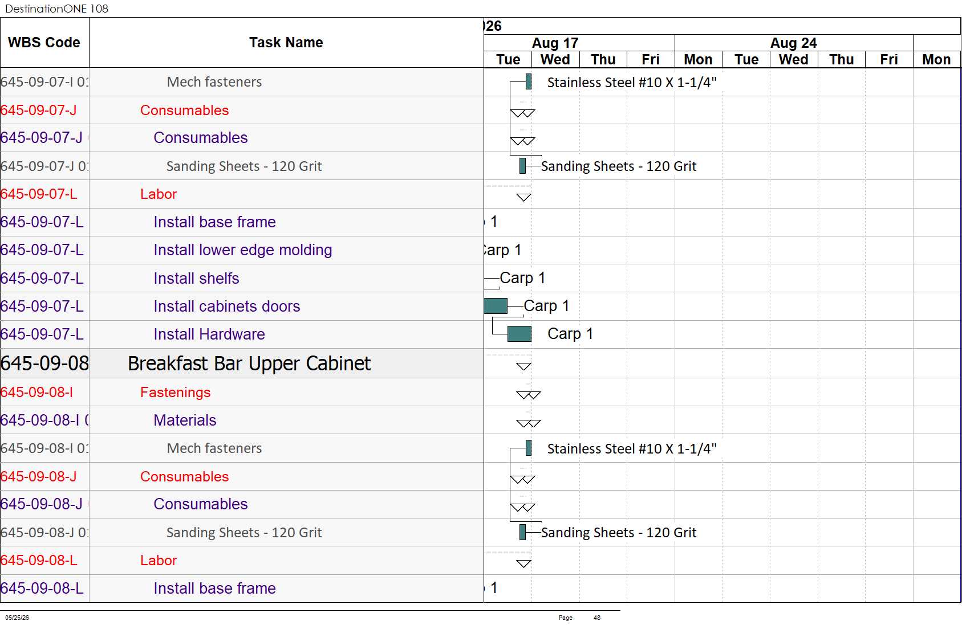This screenshot has height=625, width=962.
Task: Click the Carp 1 label beside Install Hardware bar
Action: click(x=570, y=334)
